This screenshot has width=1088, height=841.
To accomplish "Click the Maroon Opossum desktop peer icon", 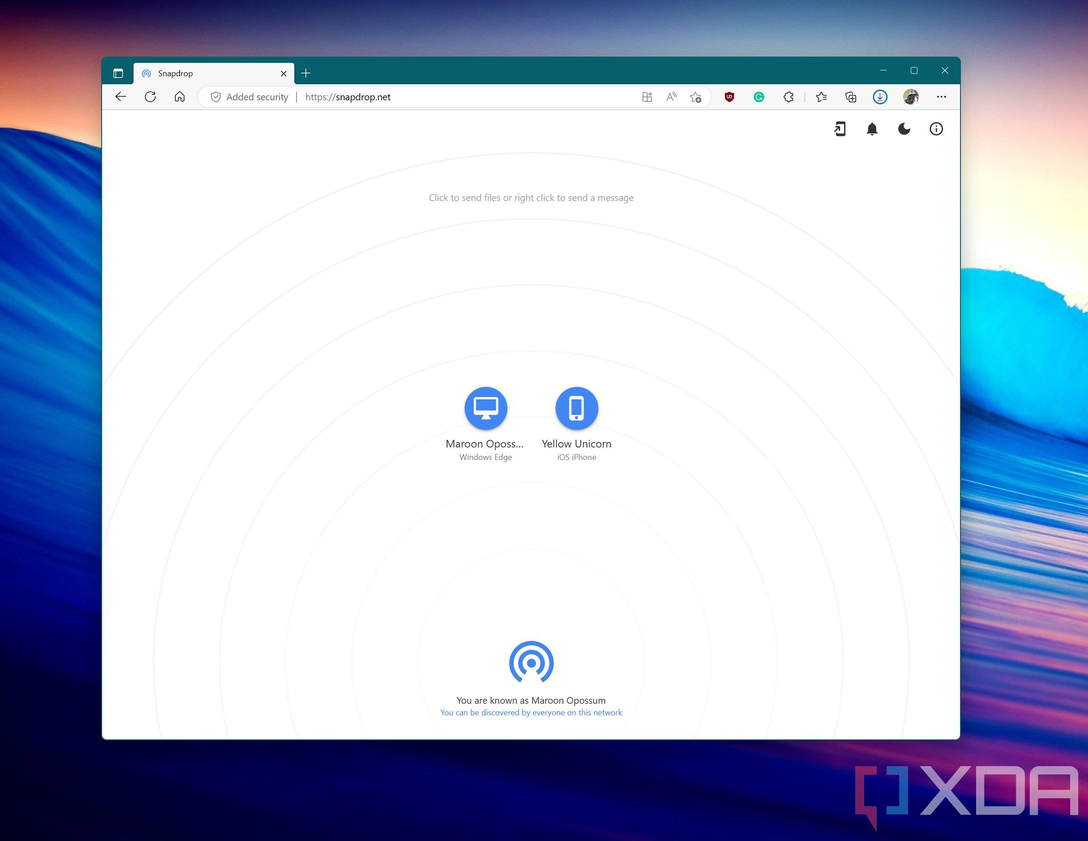I will click(x=486, y=408).
